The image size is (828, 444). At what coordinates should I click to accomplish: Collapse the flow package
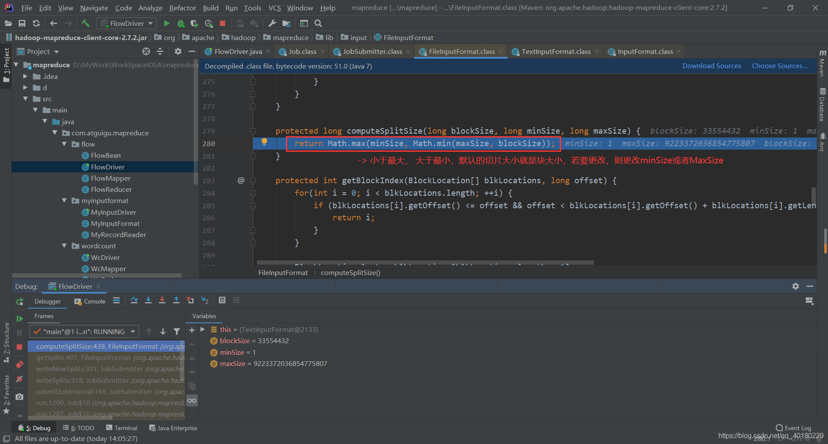tap(64, 144)
